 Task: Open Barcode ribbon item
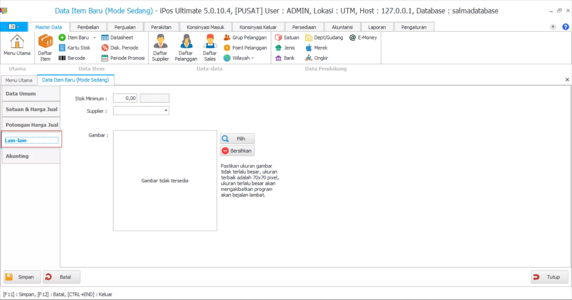point(72,58)
